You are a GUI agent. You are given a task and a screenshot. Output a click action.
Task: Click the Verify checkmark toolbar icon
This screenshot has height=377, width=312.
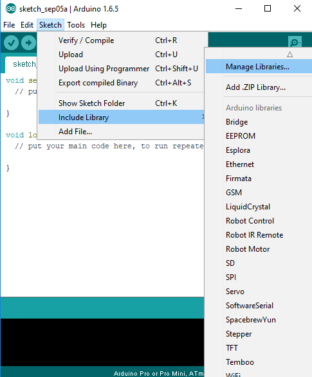point(11,43)
